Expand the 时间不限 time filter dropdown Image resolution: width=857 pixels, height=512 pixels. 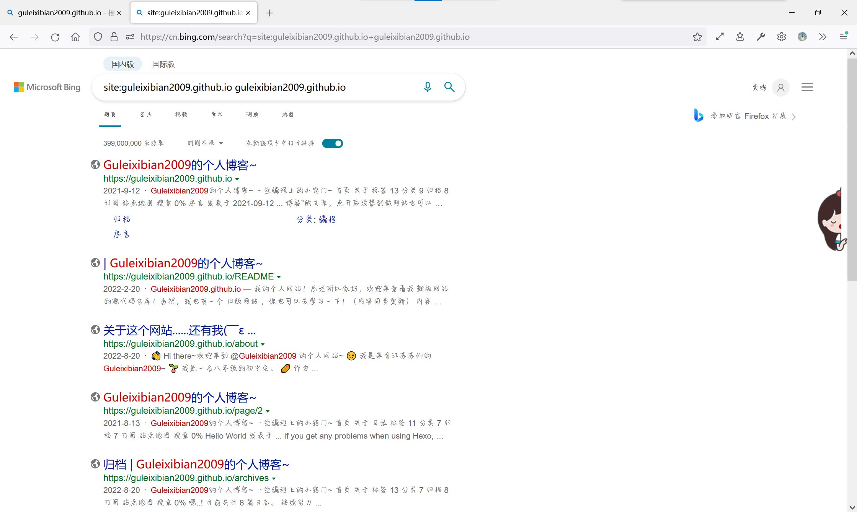coord(205,143)
